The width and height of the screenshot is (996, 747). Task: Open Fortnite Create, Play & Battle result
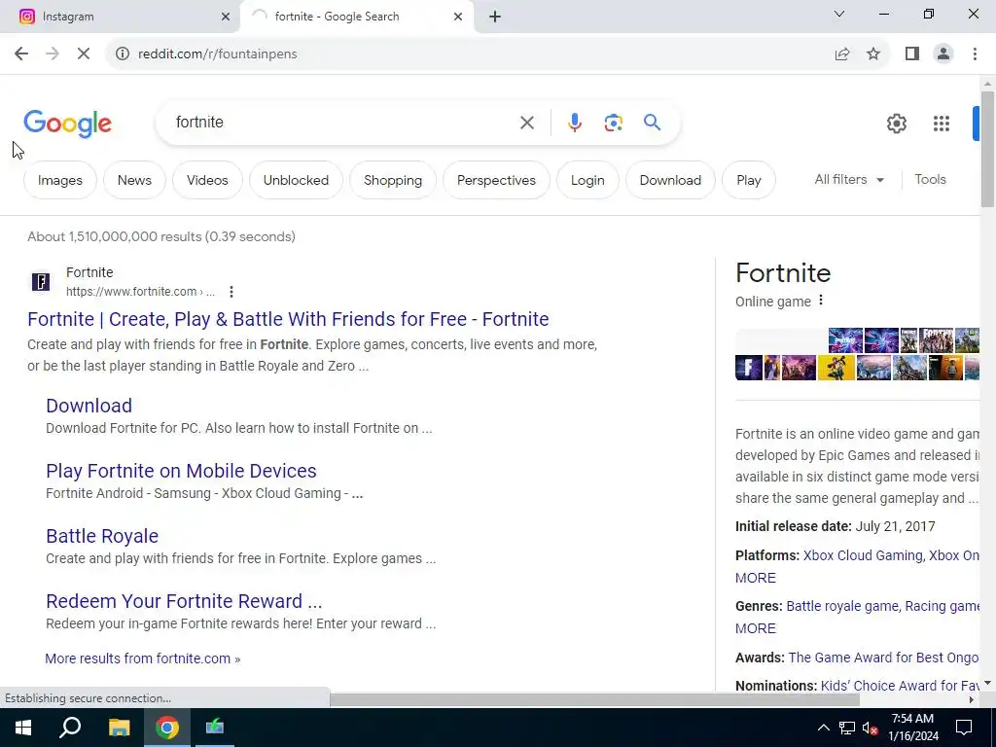(x=288, y=319)
